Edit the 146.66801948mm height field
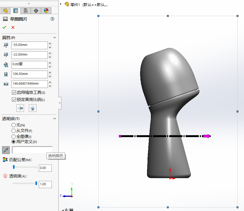The height and width of the screenshot is (211, 244). click(x=30, y=84)
